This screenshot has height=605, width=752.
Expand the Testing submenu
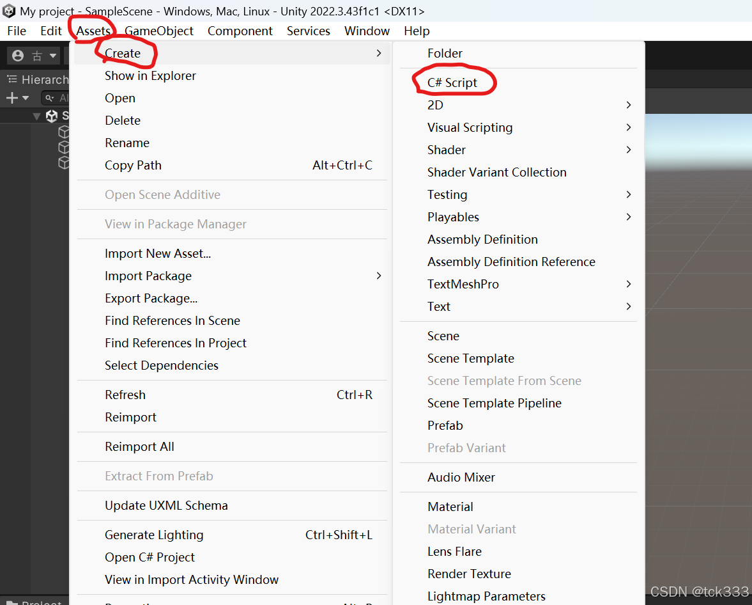point(518,194)
